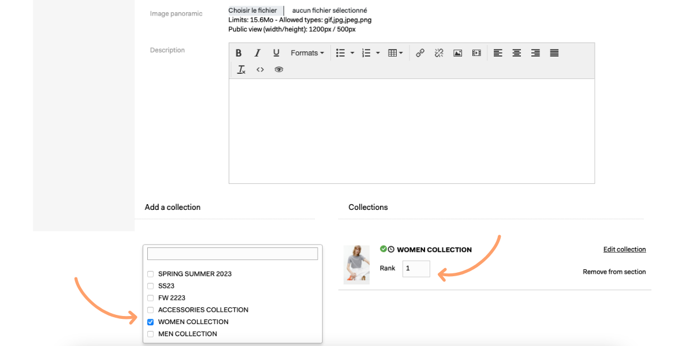
Task: Open the Formats dropdown menu
Action: [307, 53]
